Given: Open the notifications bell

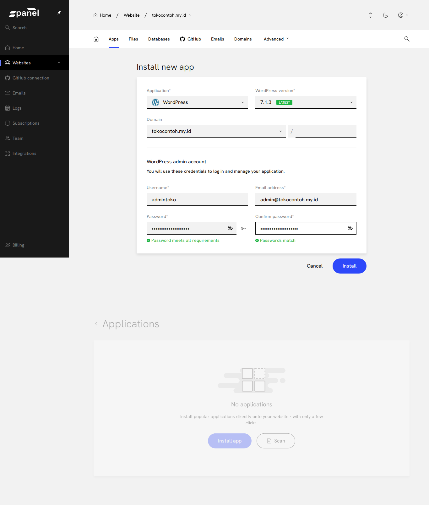Looking at the screenshot, I should (371, 15).
